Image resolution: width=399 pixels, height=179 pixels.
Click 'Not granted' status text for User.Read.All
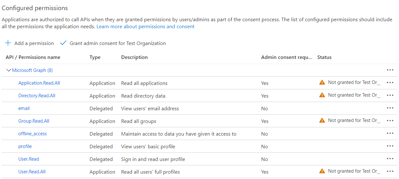pos(354,171)
